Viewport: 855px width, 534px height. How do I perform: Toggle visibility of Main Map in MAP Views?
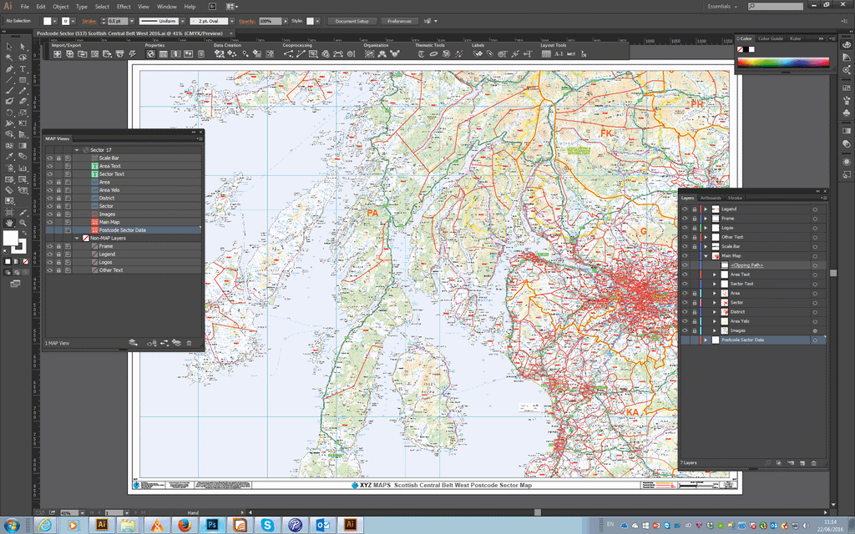click(49, 222)
